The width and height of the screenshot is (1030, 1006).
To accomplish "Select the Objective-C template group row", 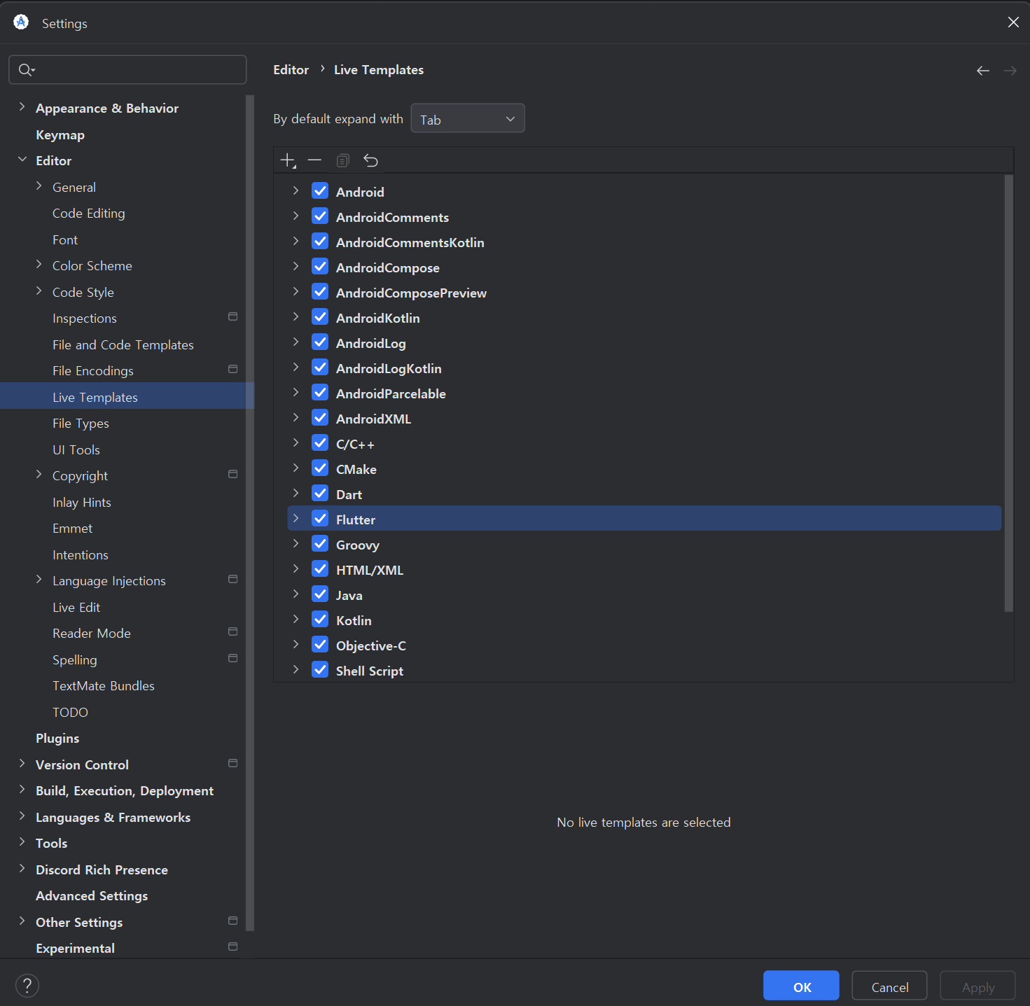I will click(x=644, y=645).
